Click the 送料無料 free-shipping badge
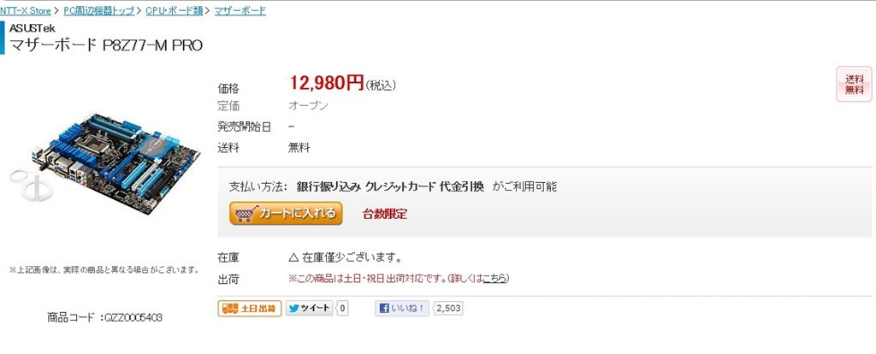This screenshot has width=876, height=354. [854, 85]
